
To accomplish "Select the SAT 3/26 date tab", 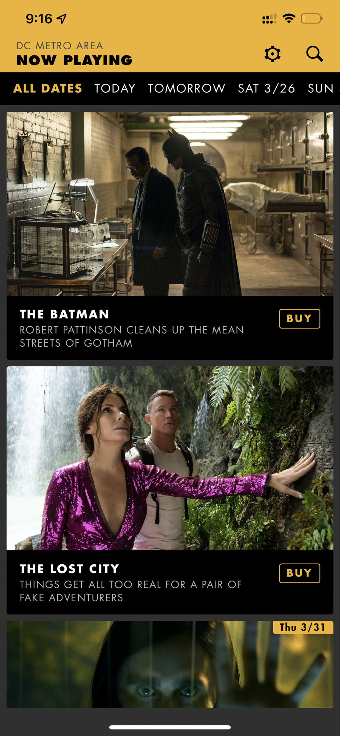I will (267, 88).
